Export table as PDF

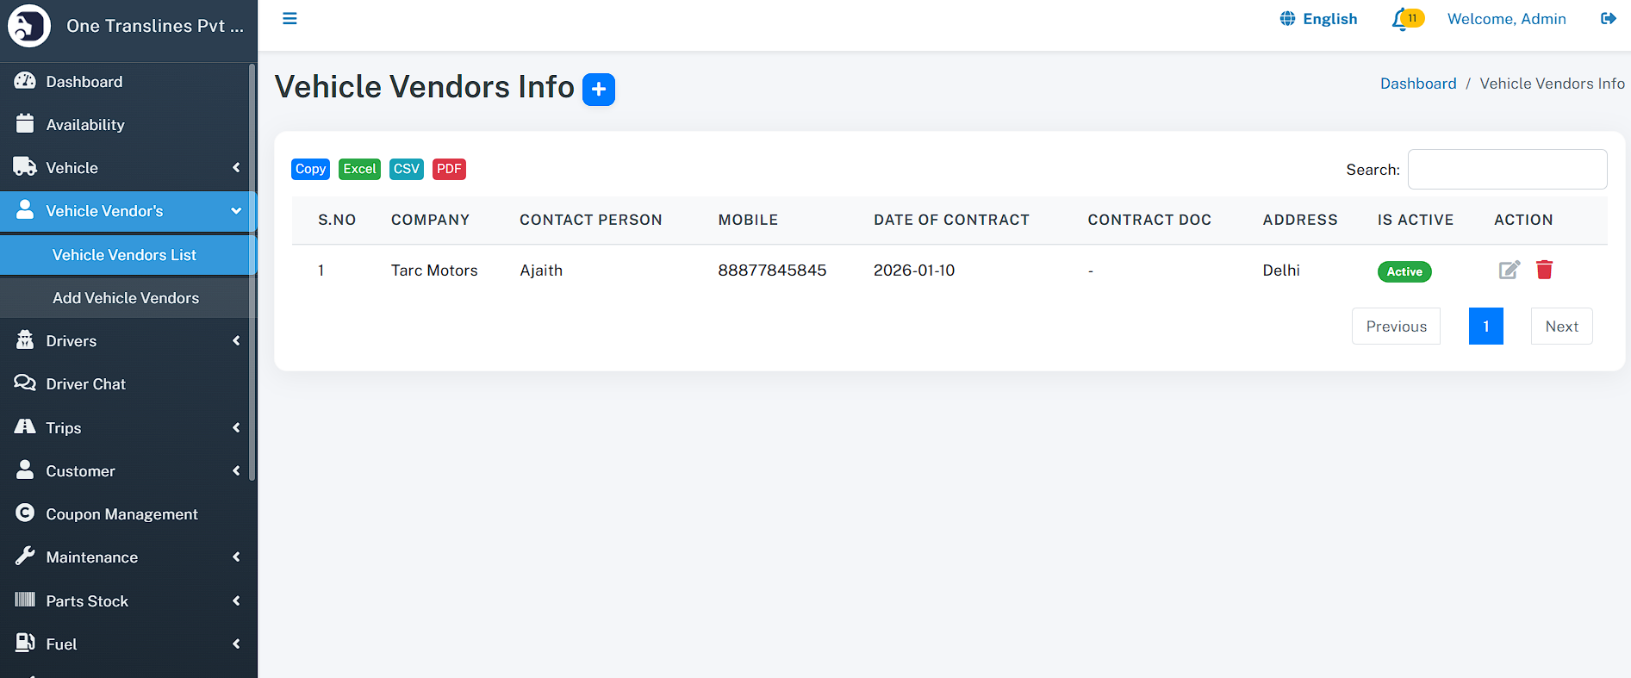449,169
